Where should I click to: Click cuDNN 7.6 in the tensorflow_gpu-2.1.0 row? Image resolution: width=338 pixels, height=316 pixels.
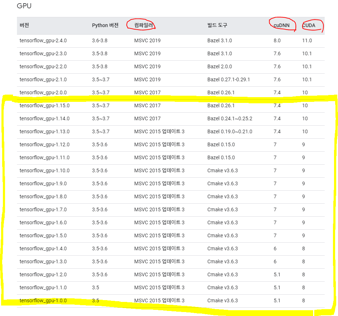277,79
